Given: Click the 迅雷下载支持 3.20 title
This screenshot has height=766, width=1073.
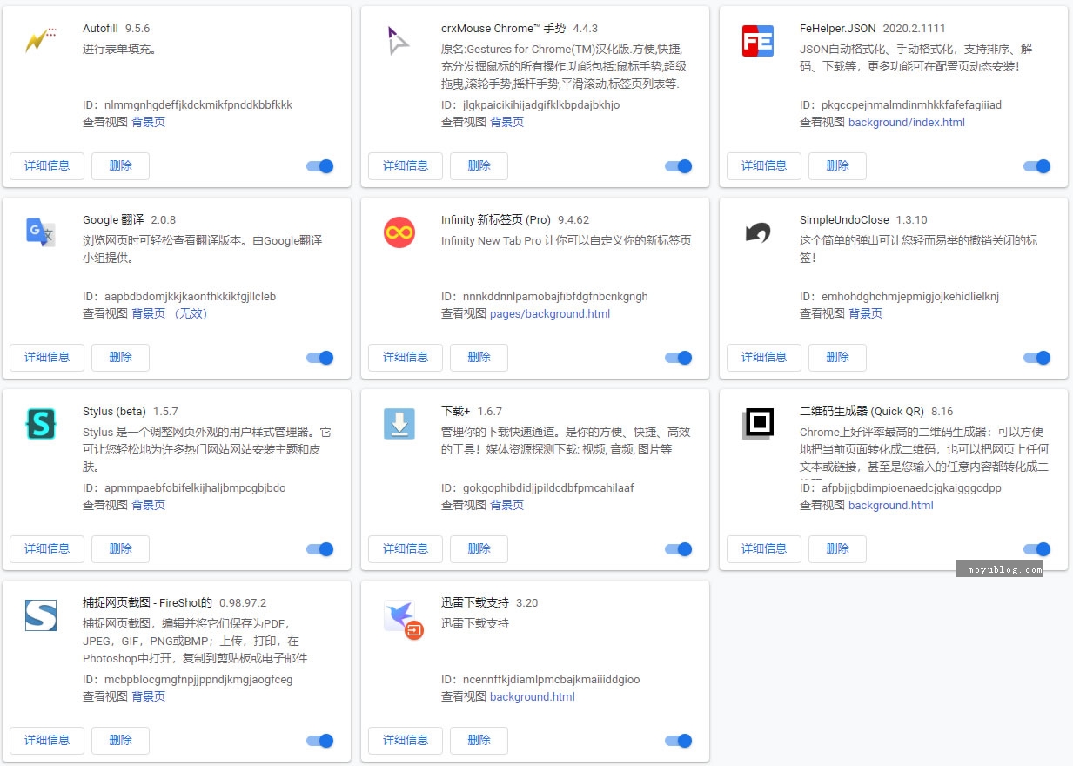Looking at the screenshot, I should point(490,602).
